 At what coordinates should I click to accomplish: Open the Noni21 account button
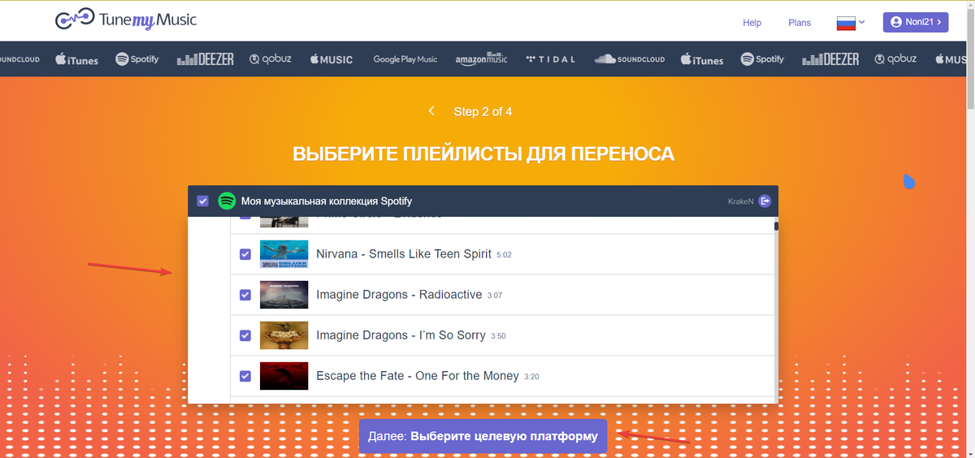point(916,22)
